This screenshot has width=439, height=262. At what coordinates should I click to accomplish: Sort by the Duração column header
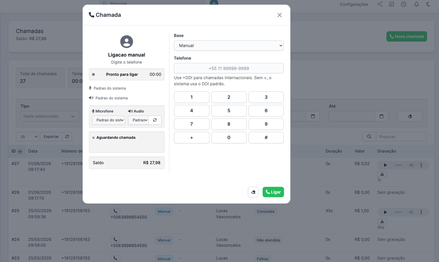click(334, 151)
